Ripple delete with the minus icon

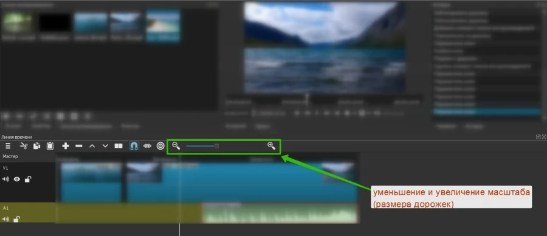coord(79,146)
